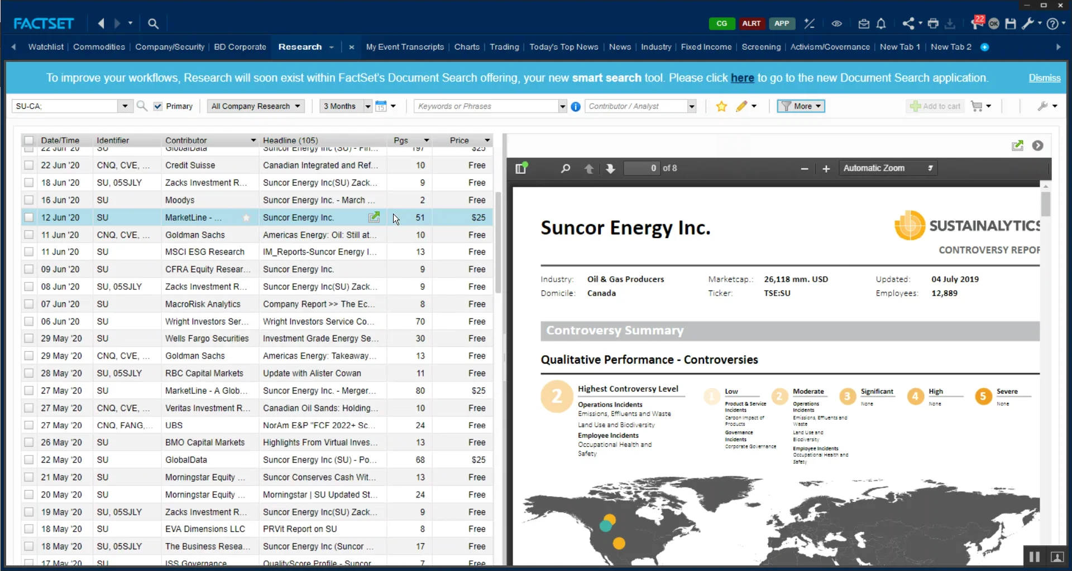Open the calendar date picker icon
Viewport: 1072px width, 571px height.
pos(381,106)
